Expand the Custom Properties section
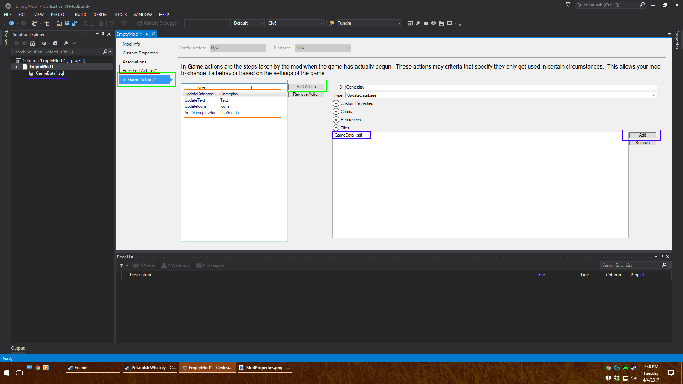The image size is (683, 384). coord(336,103)
